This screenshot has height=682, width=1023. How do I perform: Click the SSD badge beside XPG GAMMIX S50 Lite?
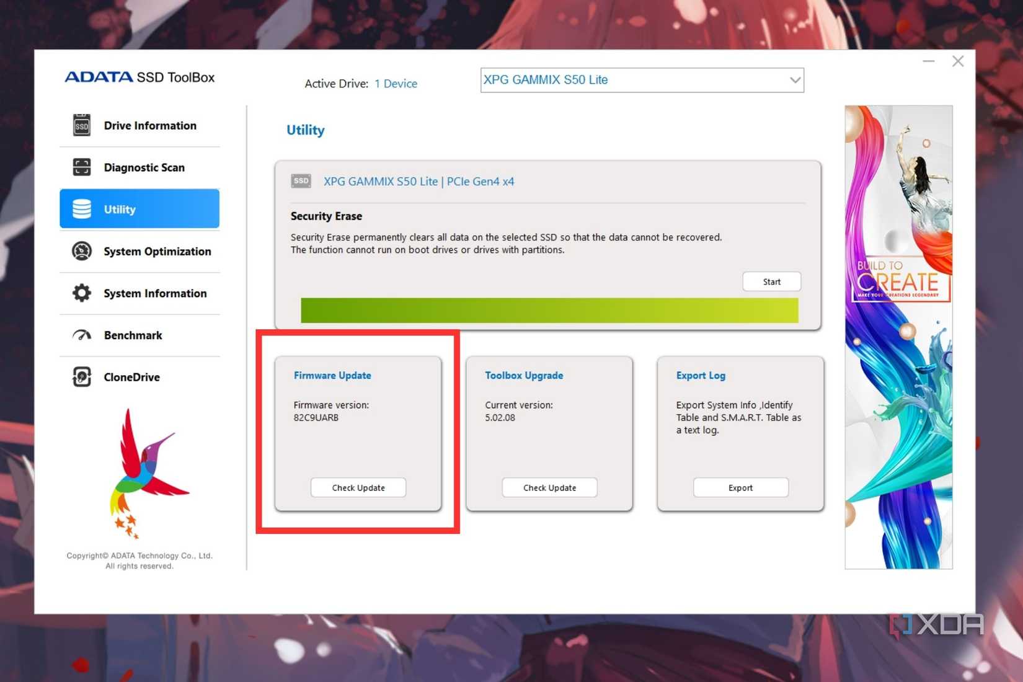[301, 181]
